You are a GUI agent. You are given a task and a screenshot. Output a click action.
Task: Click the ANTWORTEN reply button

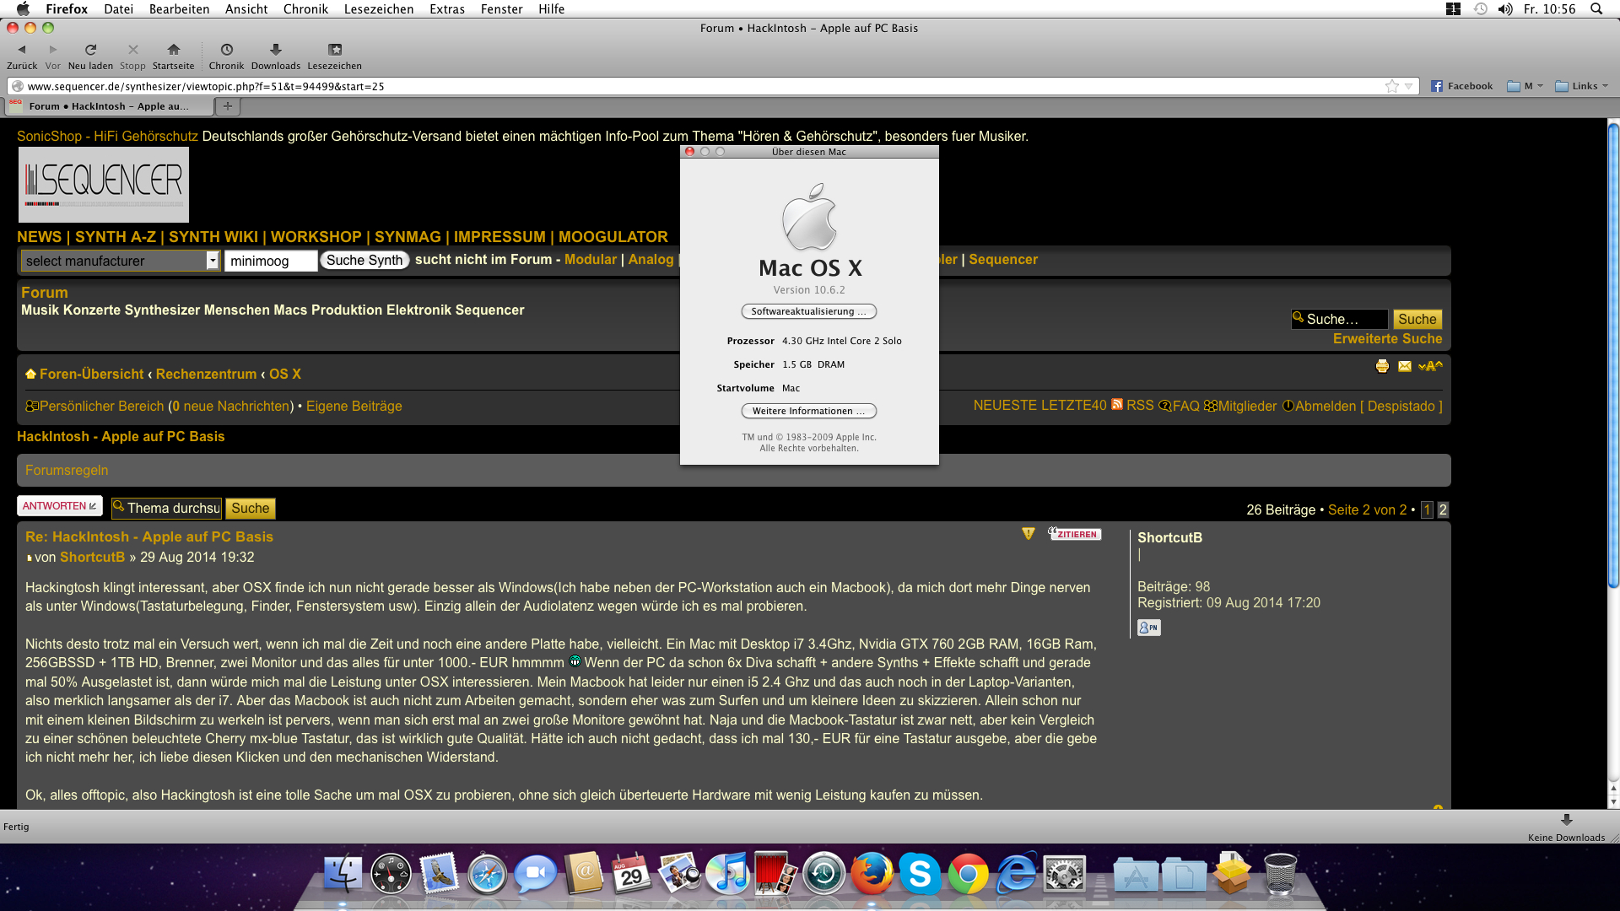pos(59,506)
